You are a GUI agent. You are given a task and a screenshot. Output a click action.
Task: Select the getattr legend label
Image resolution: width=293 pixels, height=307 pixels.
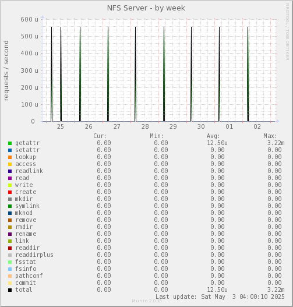point(27,143)
